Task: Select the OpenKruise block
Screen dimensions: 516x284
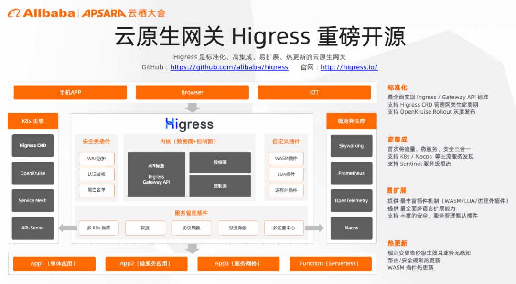Action: tap(32, 173)
